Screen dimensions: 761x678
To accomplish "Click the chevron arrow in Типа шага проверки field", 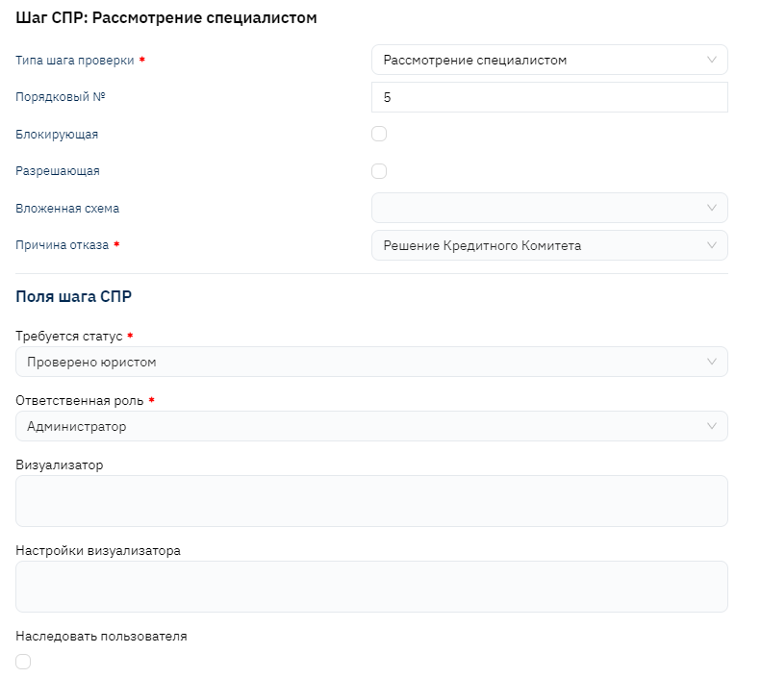I will click(x=711, y=60).
